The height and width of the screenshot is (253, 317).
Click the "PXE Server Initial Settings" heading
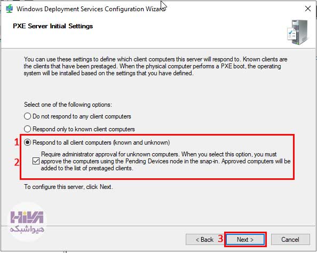pyautogui.click(x=53, y=26)
